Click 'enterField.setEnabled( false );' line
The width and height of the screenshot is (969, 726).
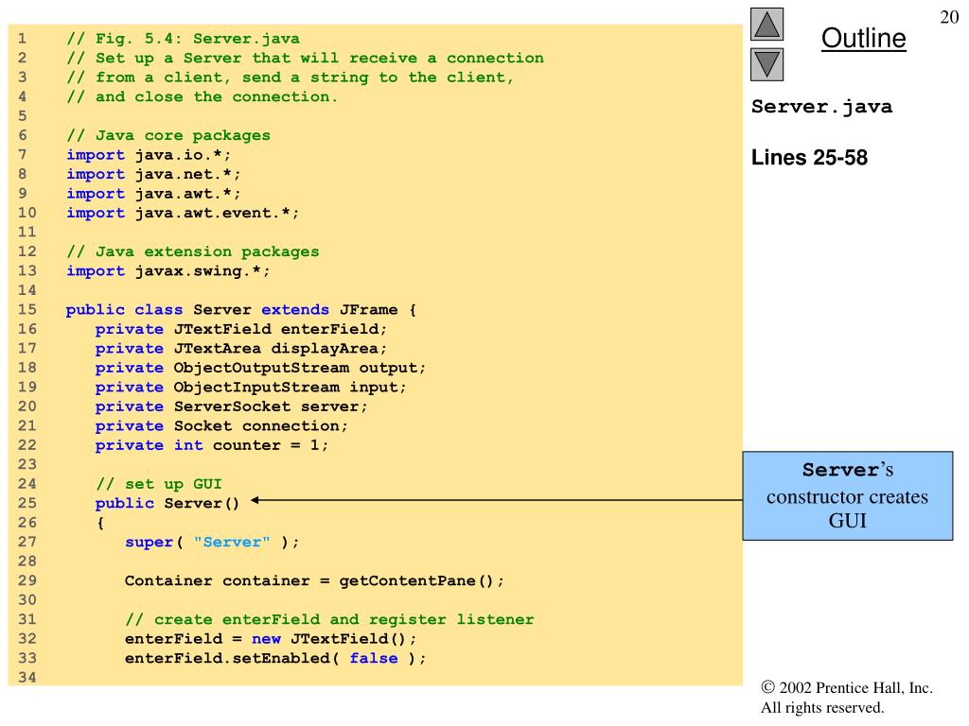click(x=275, y=659)
